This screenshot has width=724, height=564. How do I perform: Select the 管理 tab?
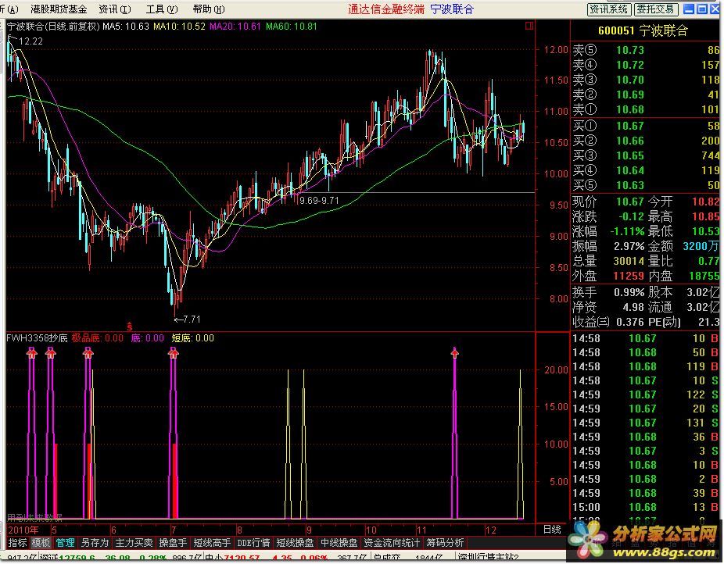(65, 543)
